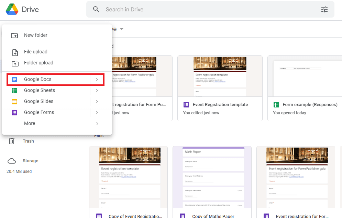This screenshot has width=342, height=218.
Task: Click the Folder upload icon
Action: 15,63
